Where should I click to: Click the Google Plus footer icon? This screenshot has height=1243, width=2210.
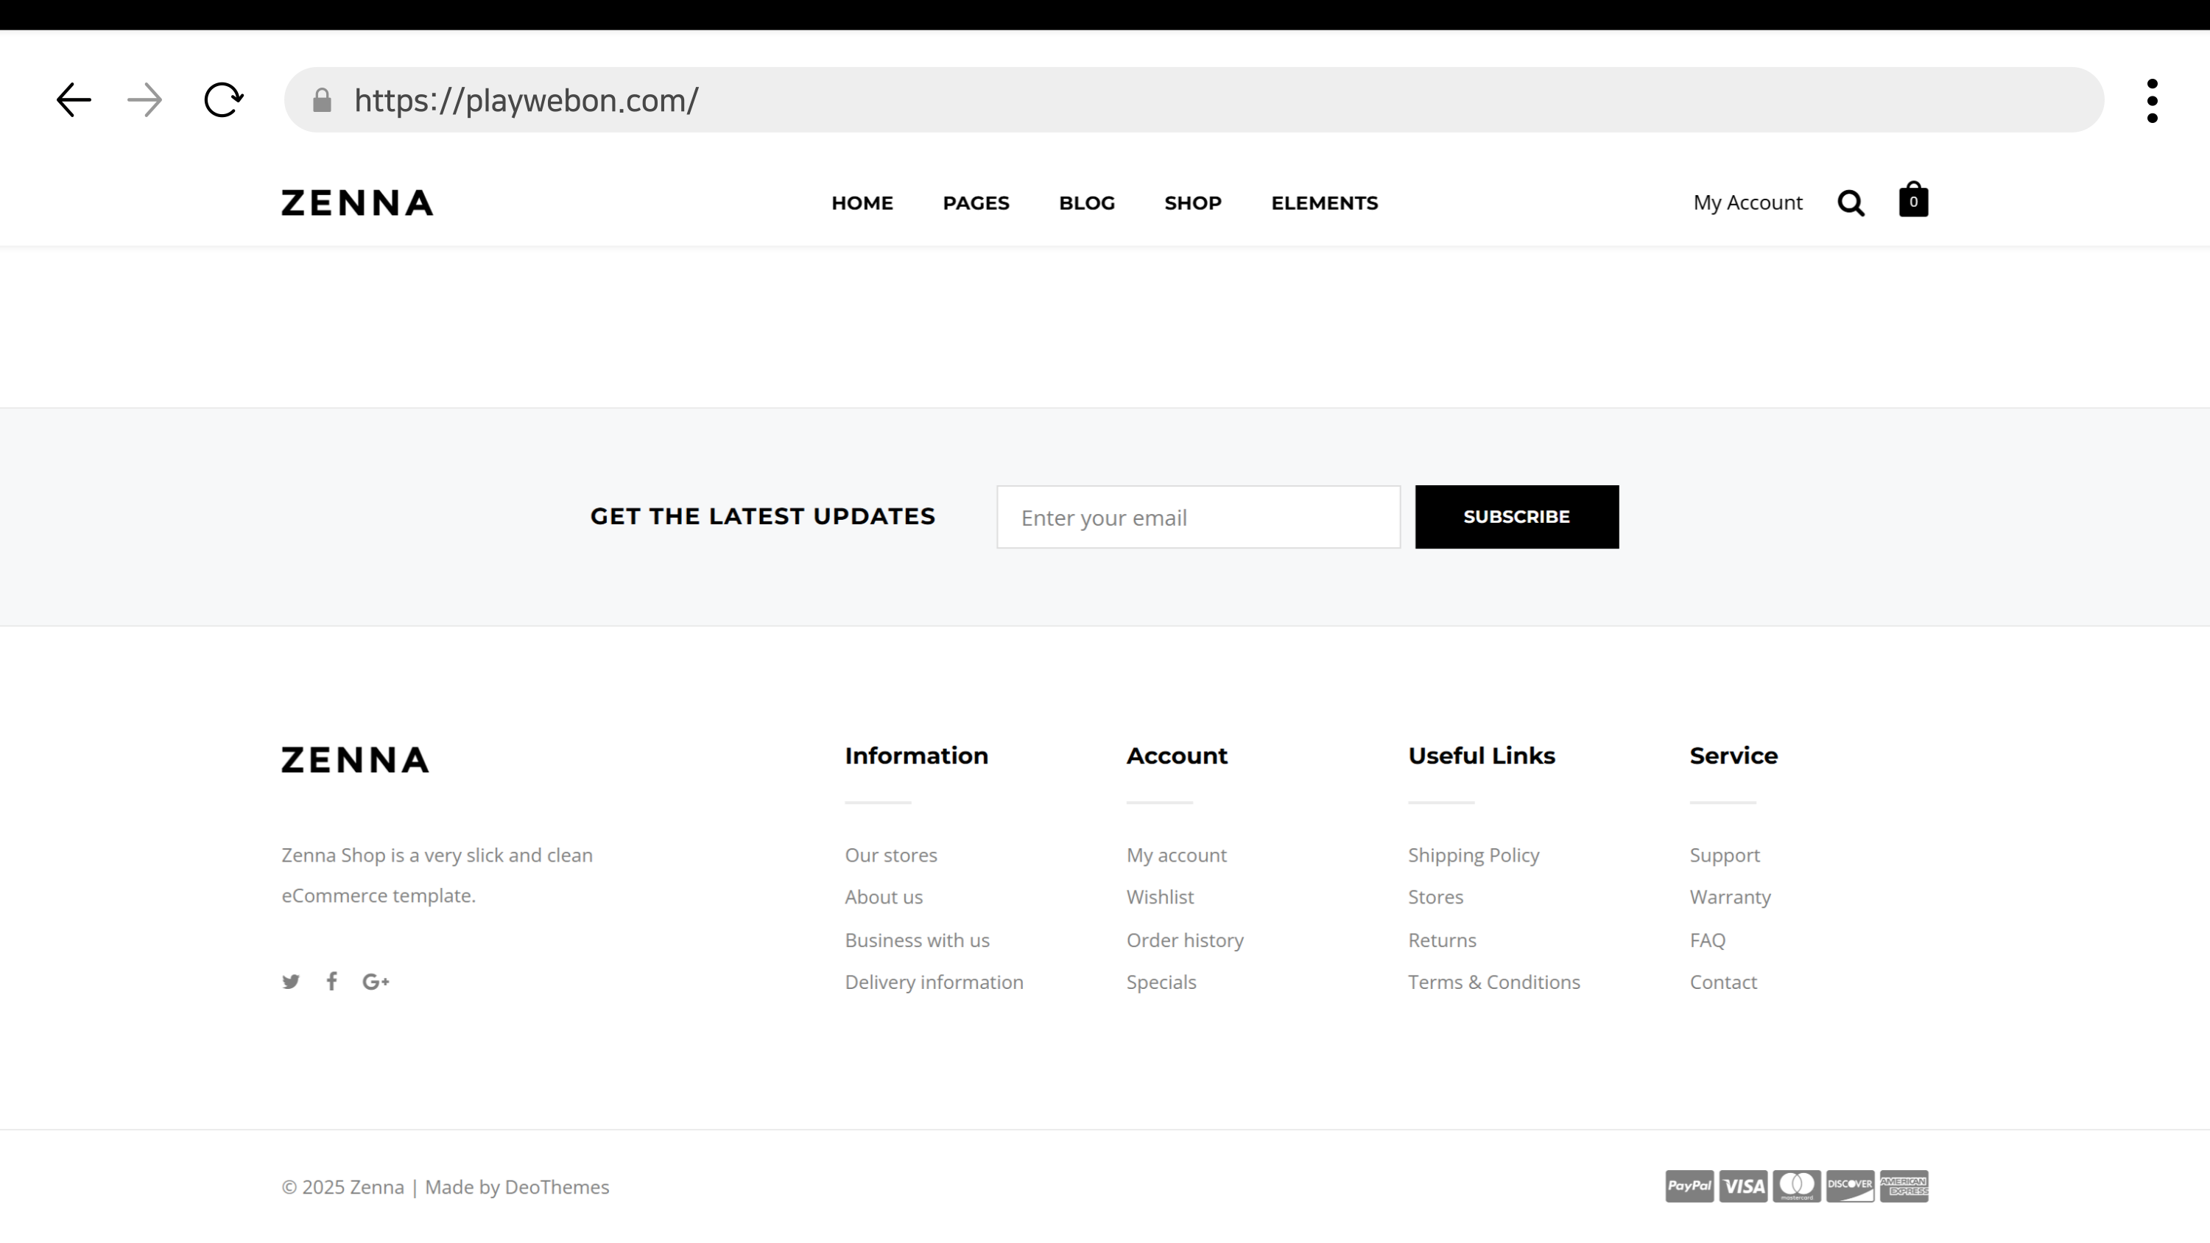point(376,982)
